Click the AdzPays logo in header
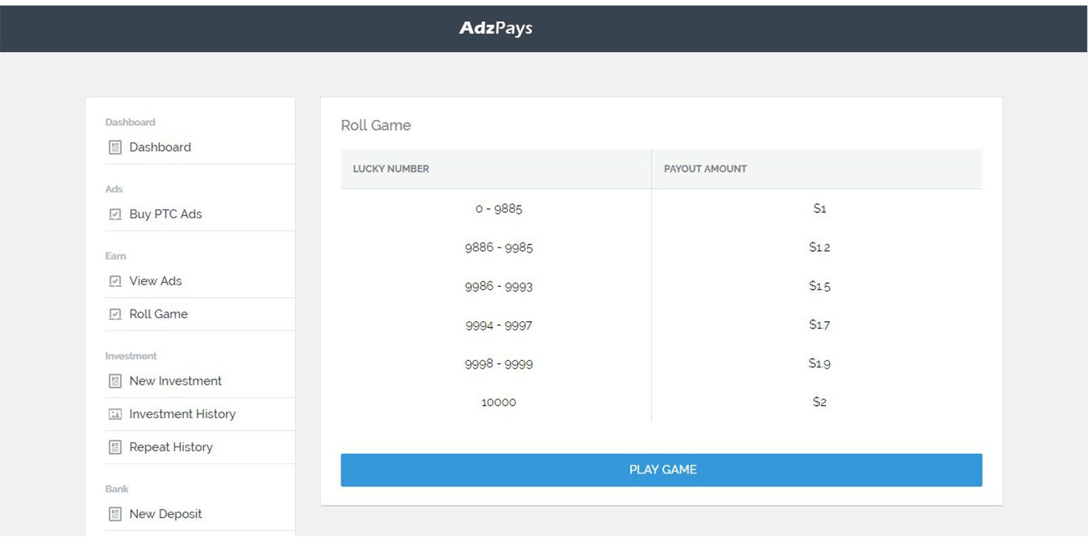Screen dimensions: 1088x544 point(496,28)
